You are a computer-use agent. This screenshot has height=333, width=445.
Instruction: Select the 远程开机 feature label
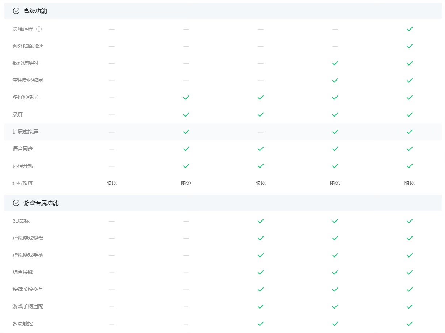pyautogui.click(x=23, y=166)
